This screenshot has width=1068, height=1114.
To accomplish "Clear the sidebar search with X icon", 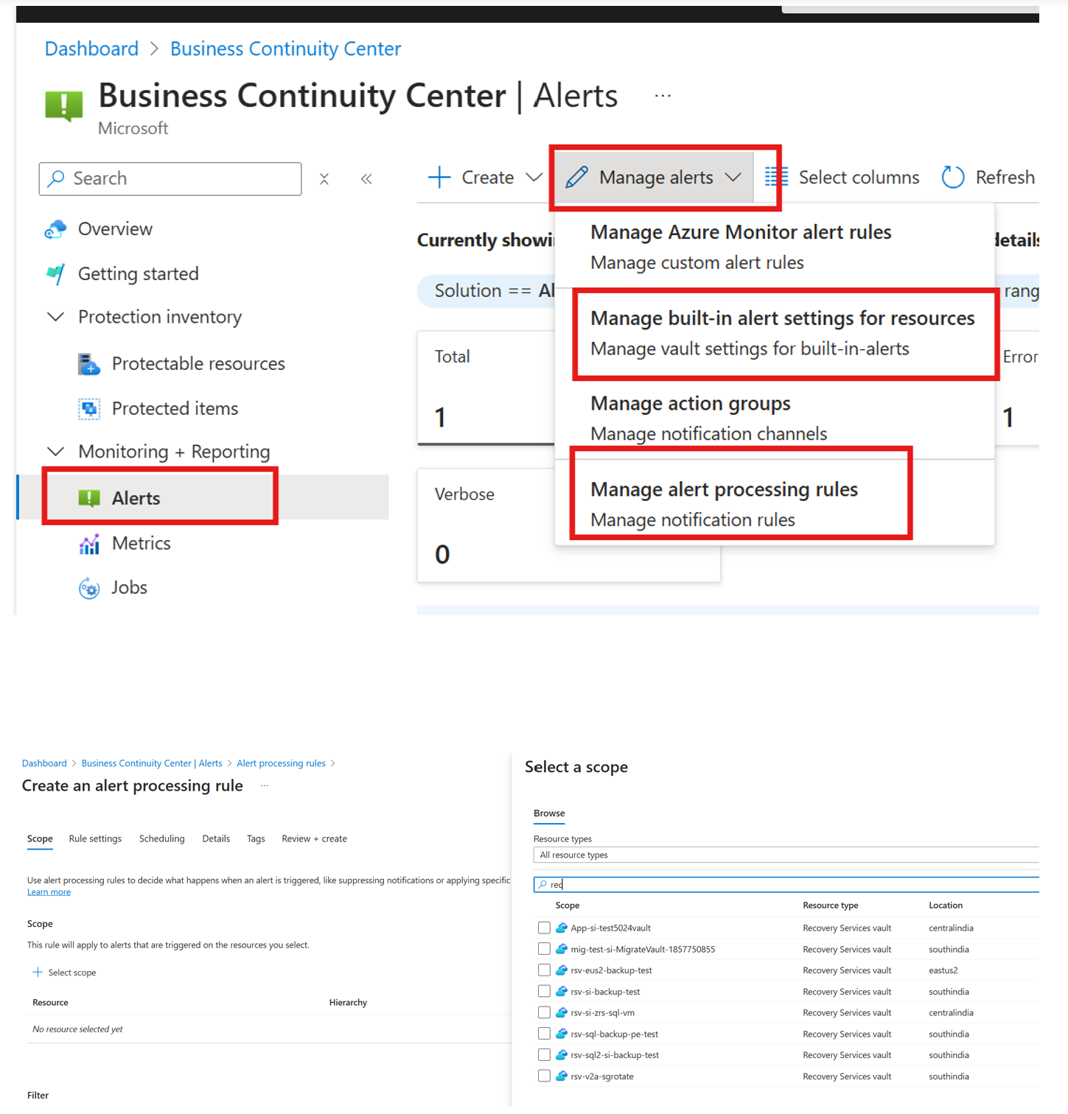I will 324,179.
